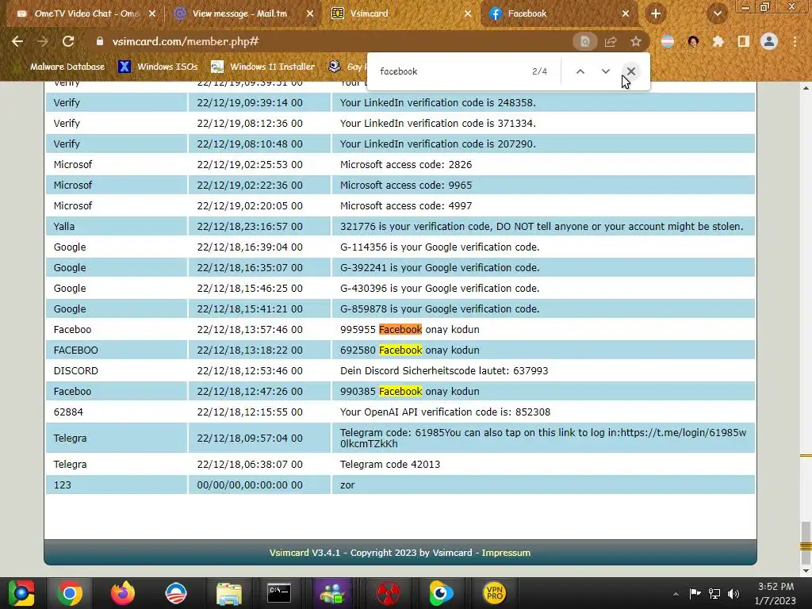The height and width of the screenshot is (609, 812).
Task: Open the clock showing 3:52 PM
Action: coord(776,593)
